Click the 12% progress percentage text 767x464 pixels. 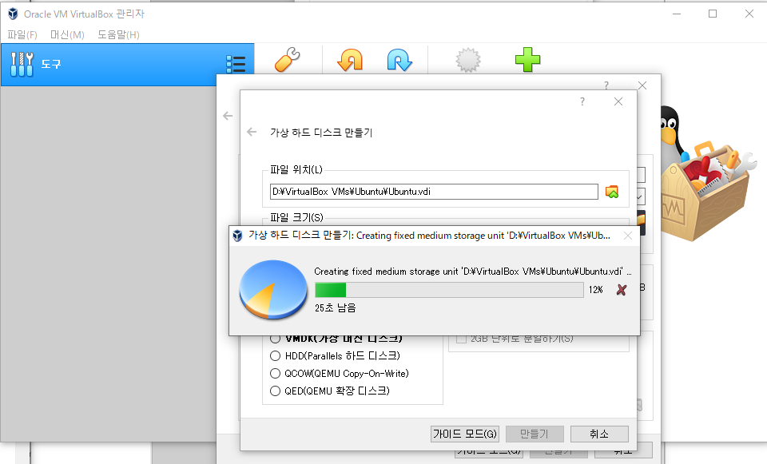tap(596, 290)
